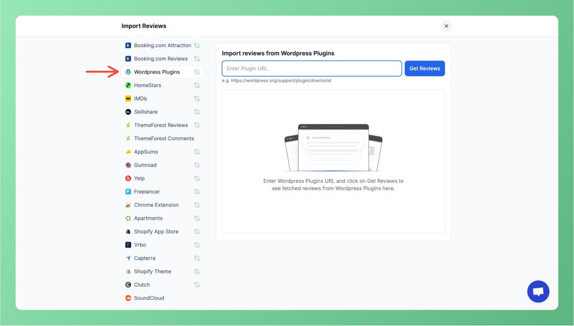Click the sync icon beside AppSumo
This screenshot has height=326, width=574.
197,151
